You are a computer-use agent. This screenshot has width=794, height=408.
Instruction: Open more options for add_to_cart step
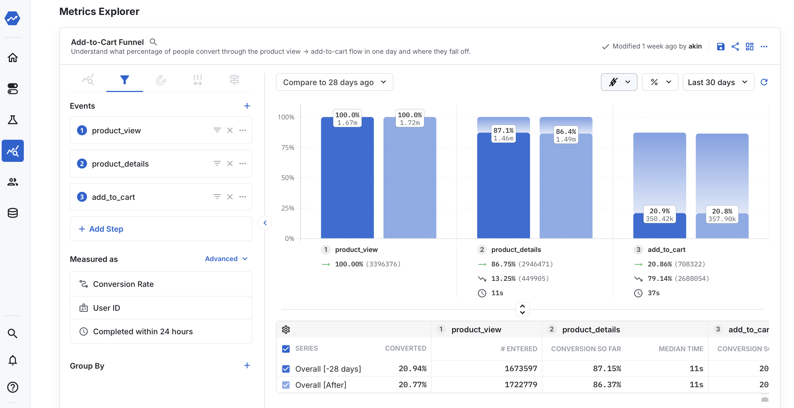pyautogui.click(x=243, y=197)
